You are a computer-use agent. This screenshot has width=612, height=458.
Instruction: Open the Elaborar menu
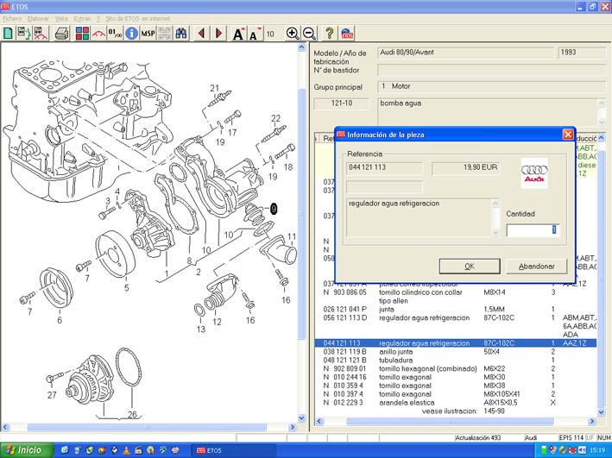tap(38, 18)
